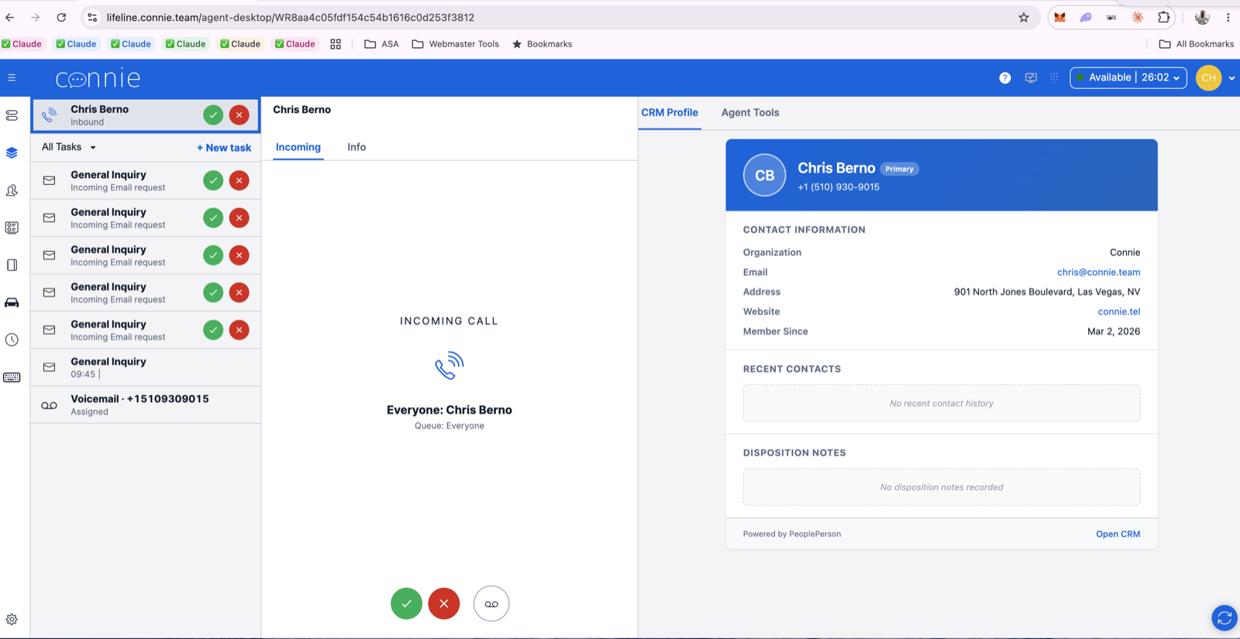Image resolution: width=1240 pixels, height=639 pixels.
Task: Answer the incoming call with large green button
Action: [x=406, y=603]
